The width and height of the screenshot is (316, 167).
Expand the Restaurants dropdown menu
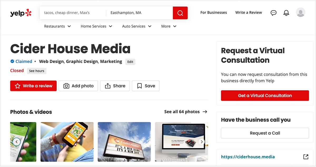pos(57,26)
